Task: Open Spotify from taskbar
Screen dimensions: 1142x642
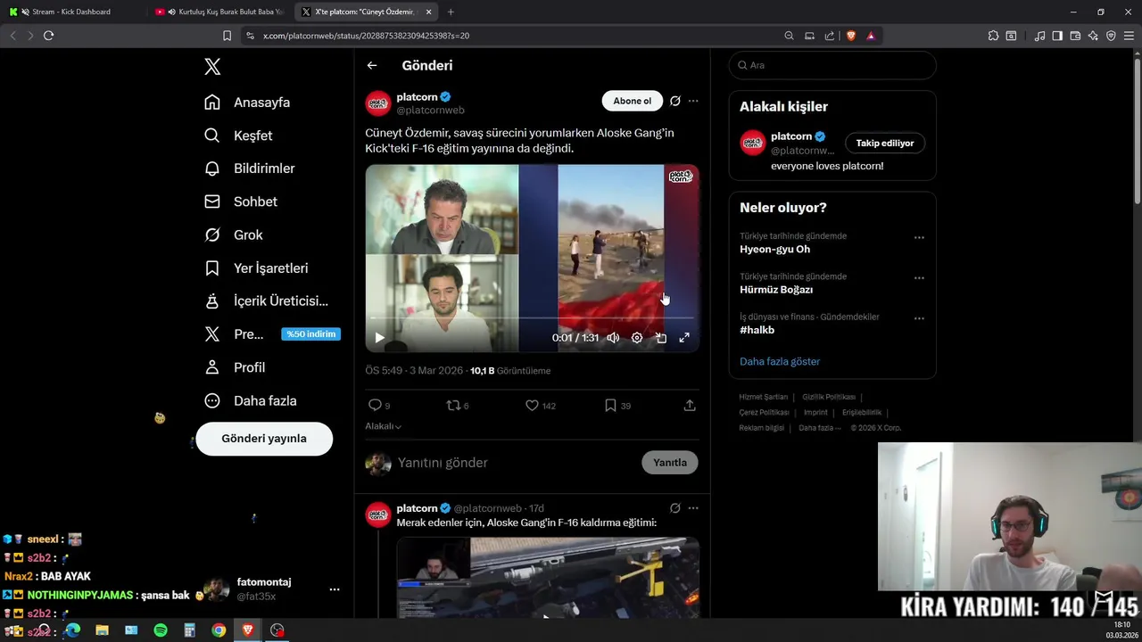Action: click(x=161, y=630)
